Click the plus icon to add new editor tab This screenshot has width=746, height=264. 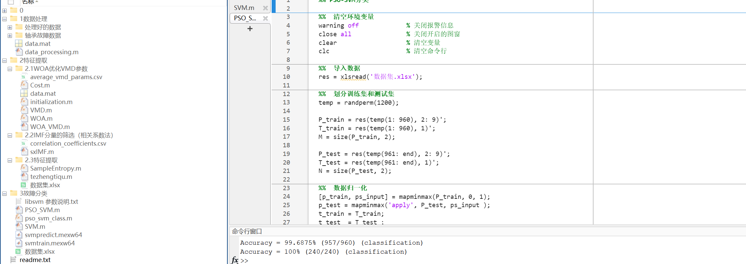250,29
